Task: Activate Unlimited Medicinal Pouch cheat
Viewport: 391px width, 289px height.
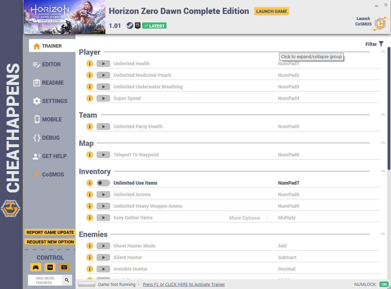Action: tap(103, 75)
